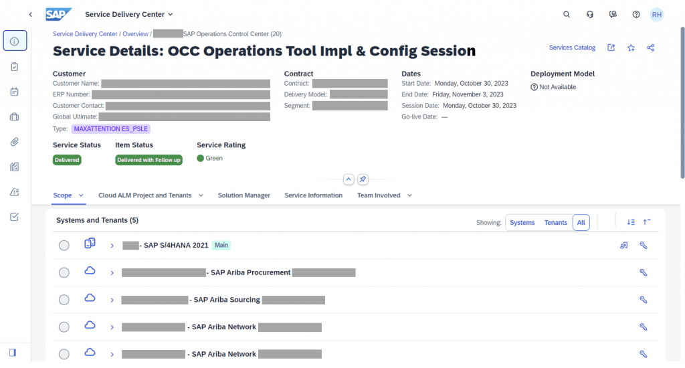Viewport: 685px width, 368px height.
Task: Open Cloud ALM Project and Tenants dropdown
Action: point(151,195)
